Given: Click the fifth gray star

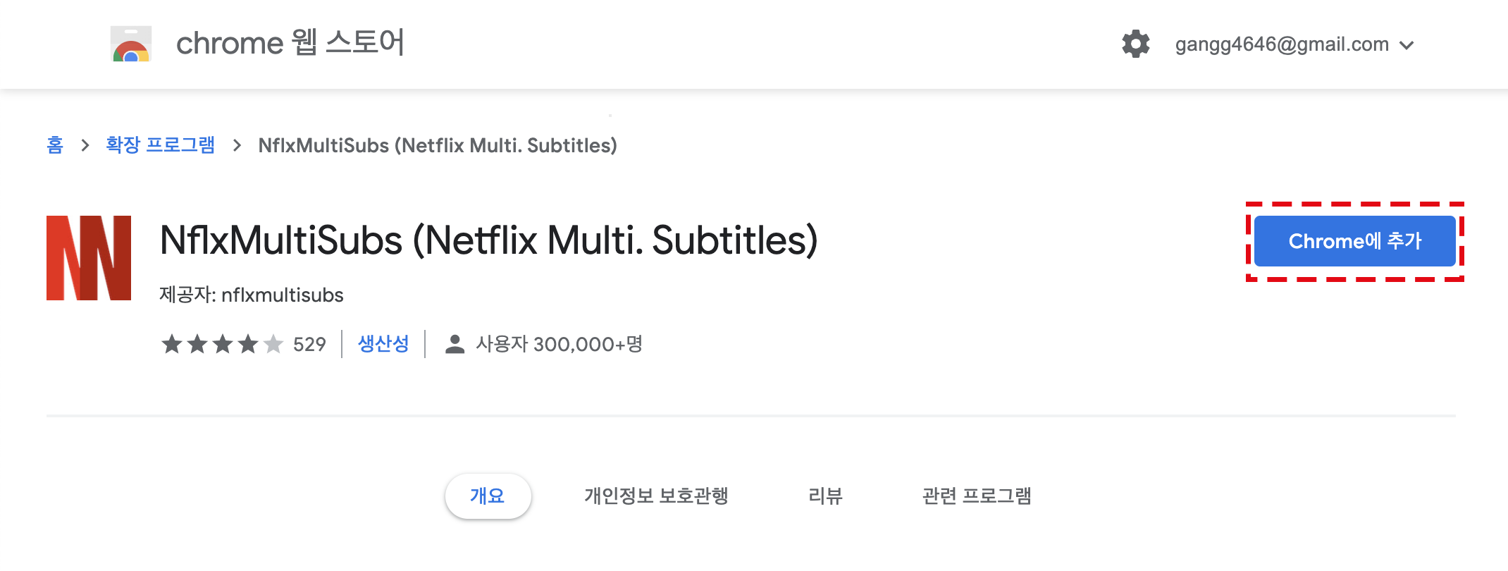Looking at the screenshot, I should pos(273,344).
